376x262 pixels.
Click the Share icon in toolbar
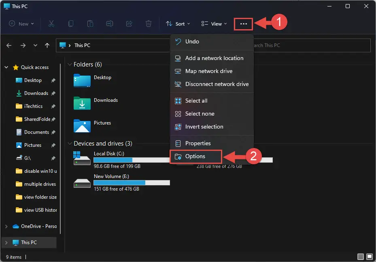[x=129, y=24]
